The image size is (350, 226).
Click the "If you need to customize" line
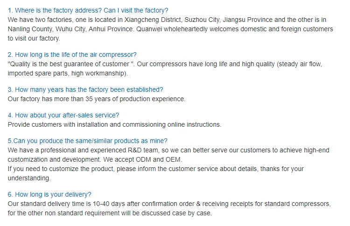155,169
